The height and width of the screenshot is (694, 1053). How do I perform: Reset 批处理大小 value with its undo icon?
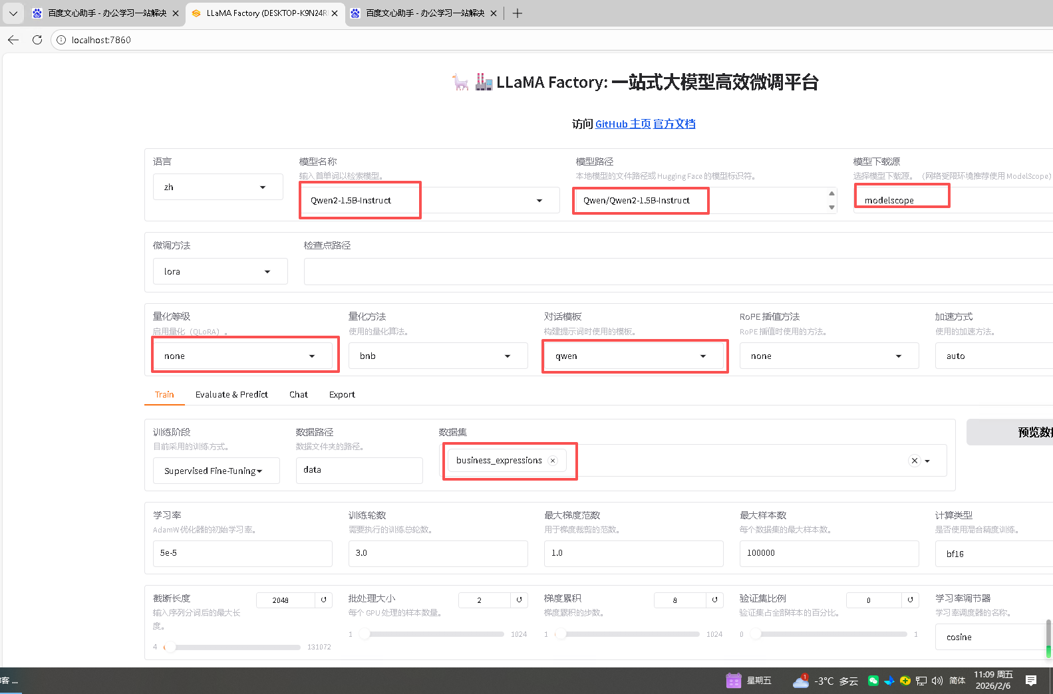point(520,600)
